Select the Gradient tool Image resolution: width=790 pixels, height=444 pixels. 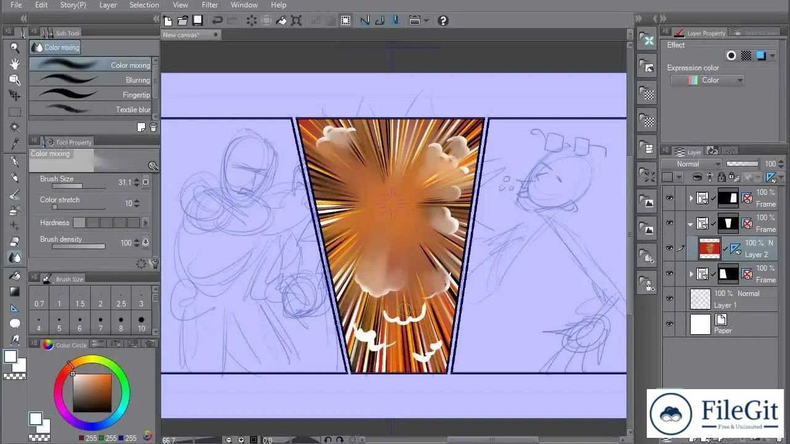15,292
